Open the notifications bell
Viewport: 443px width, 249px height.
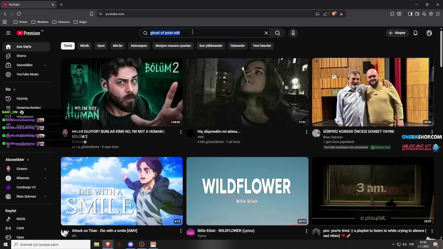pyautogui.click(x=416, y=33)
